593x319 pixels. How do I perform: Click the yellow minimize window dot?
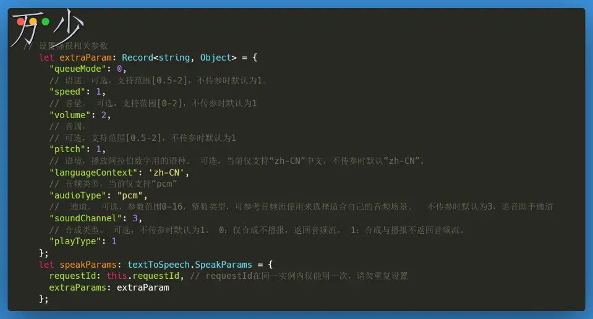33,22
